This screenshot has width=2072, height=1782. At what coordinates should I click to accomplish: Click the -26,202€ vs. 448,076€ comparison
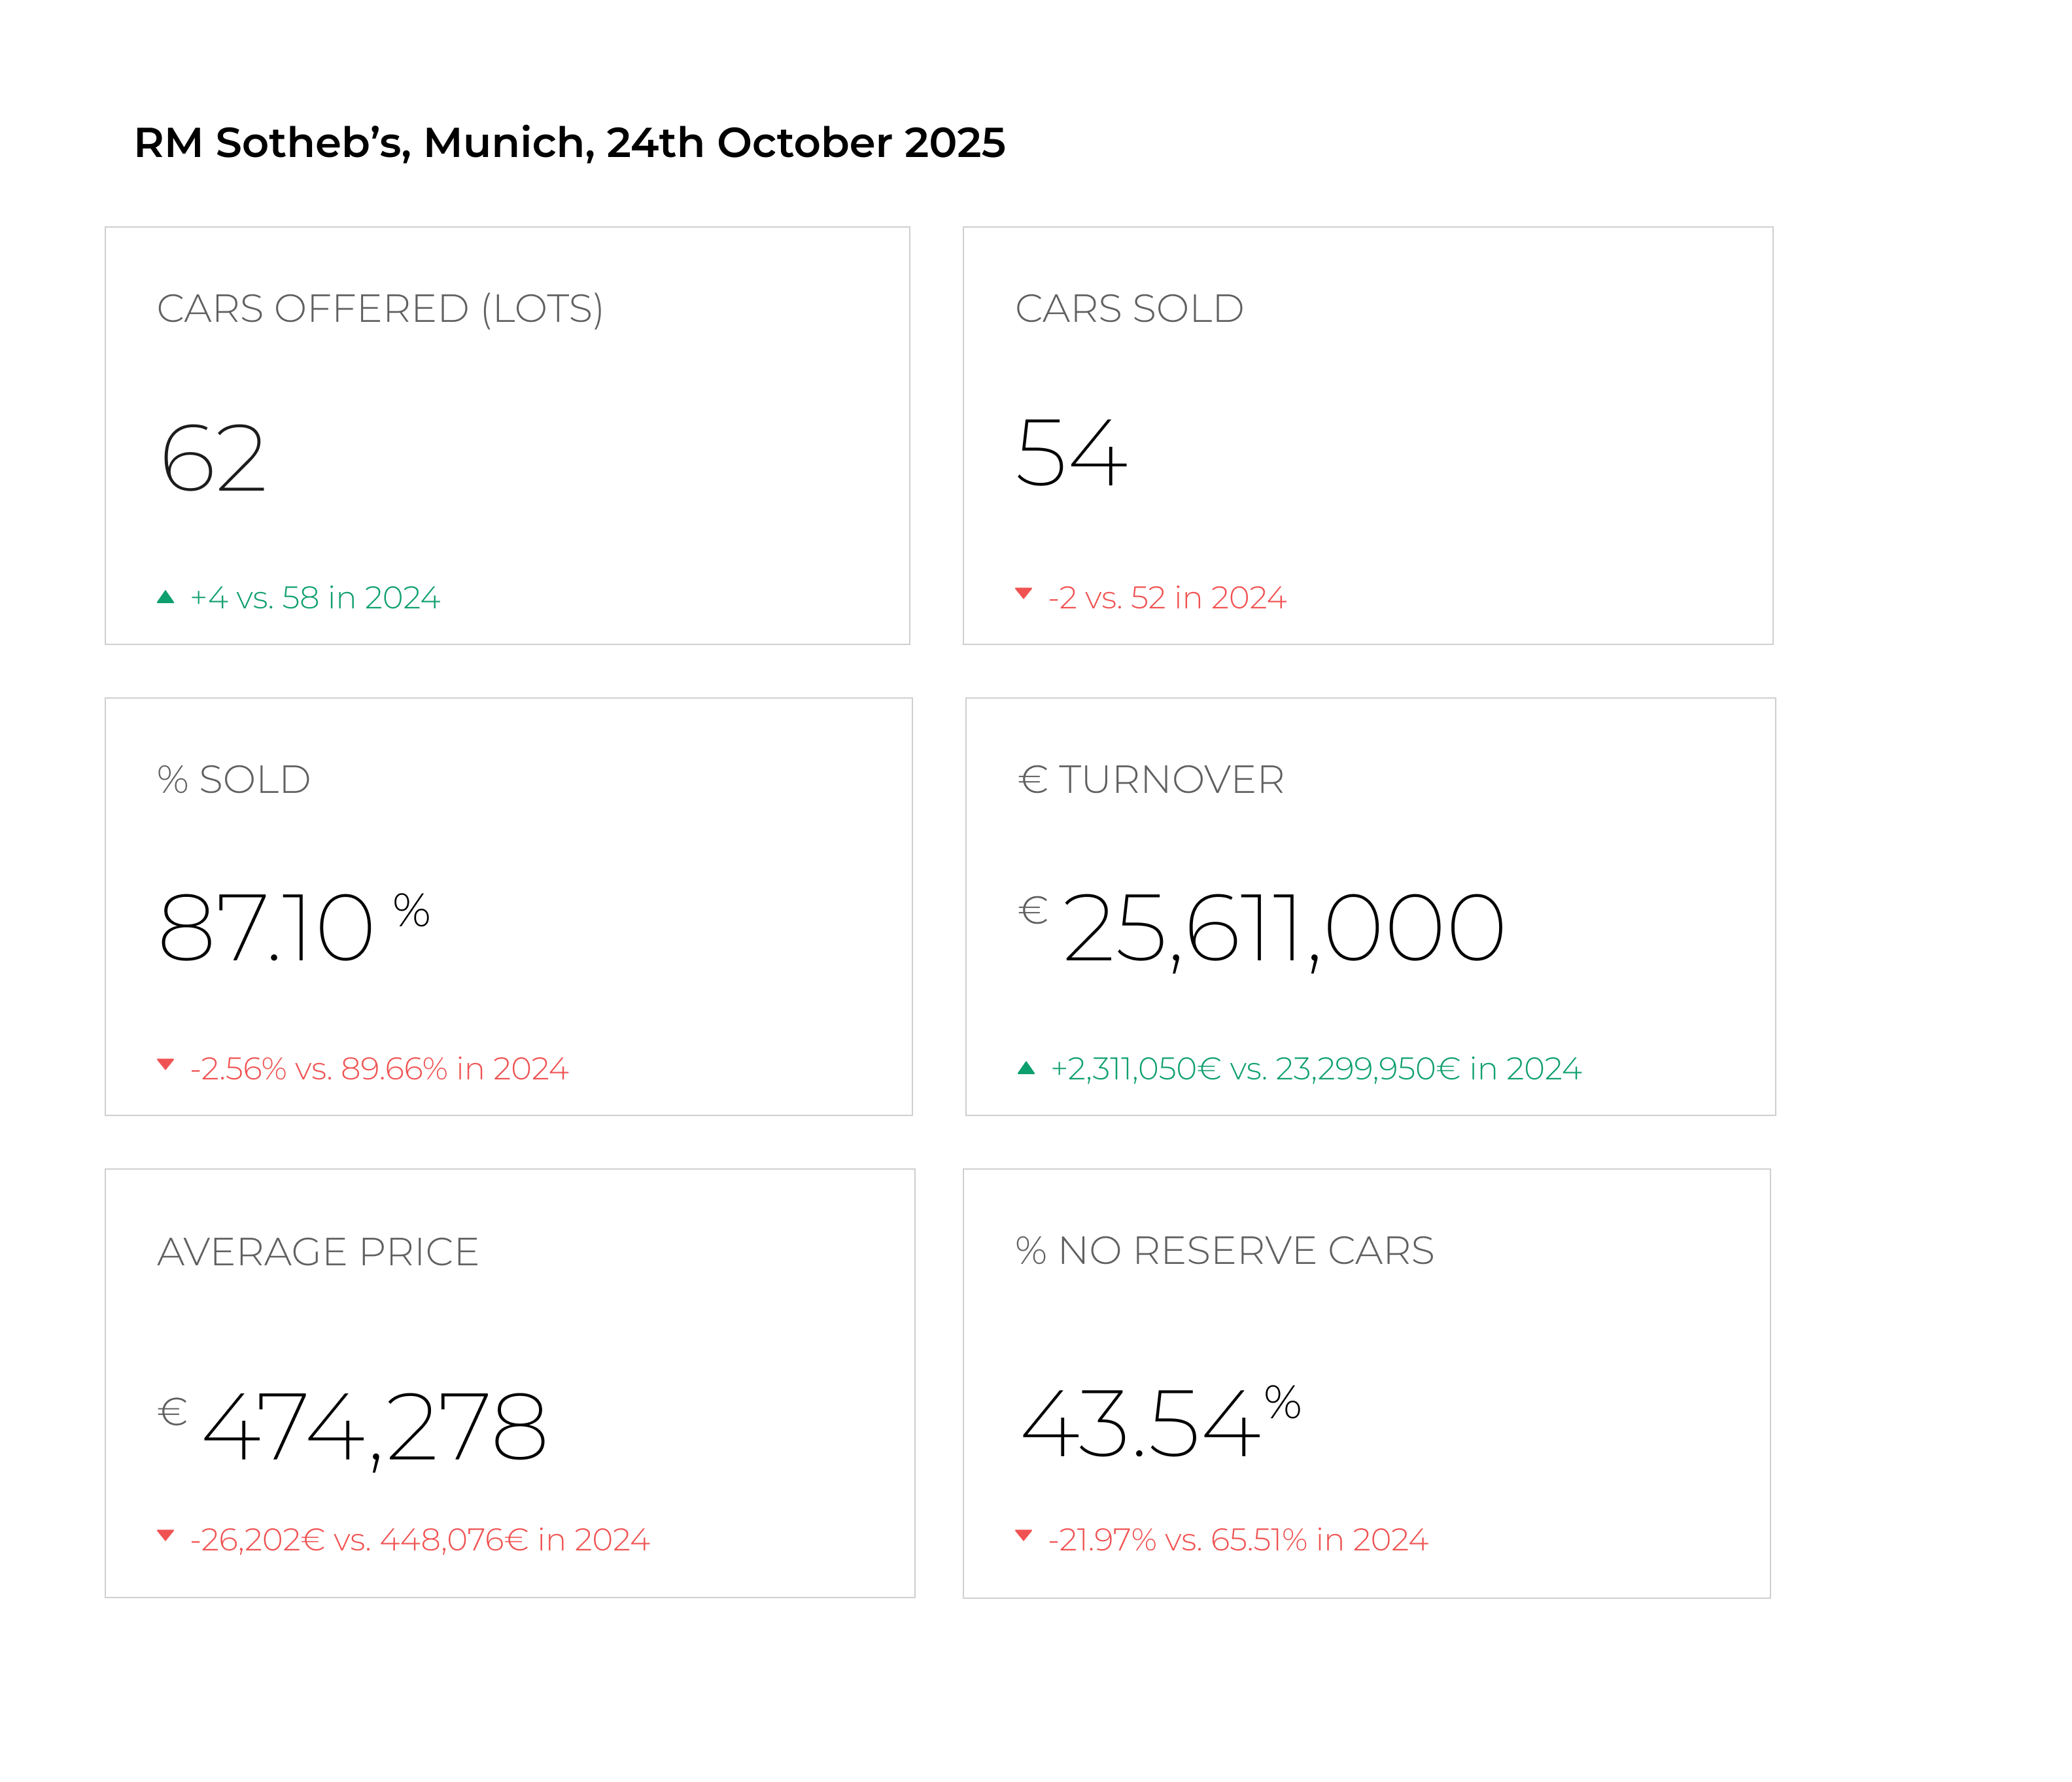click(420, 1540)
